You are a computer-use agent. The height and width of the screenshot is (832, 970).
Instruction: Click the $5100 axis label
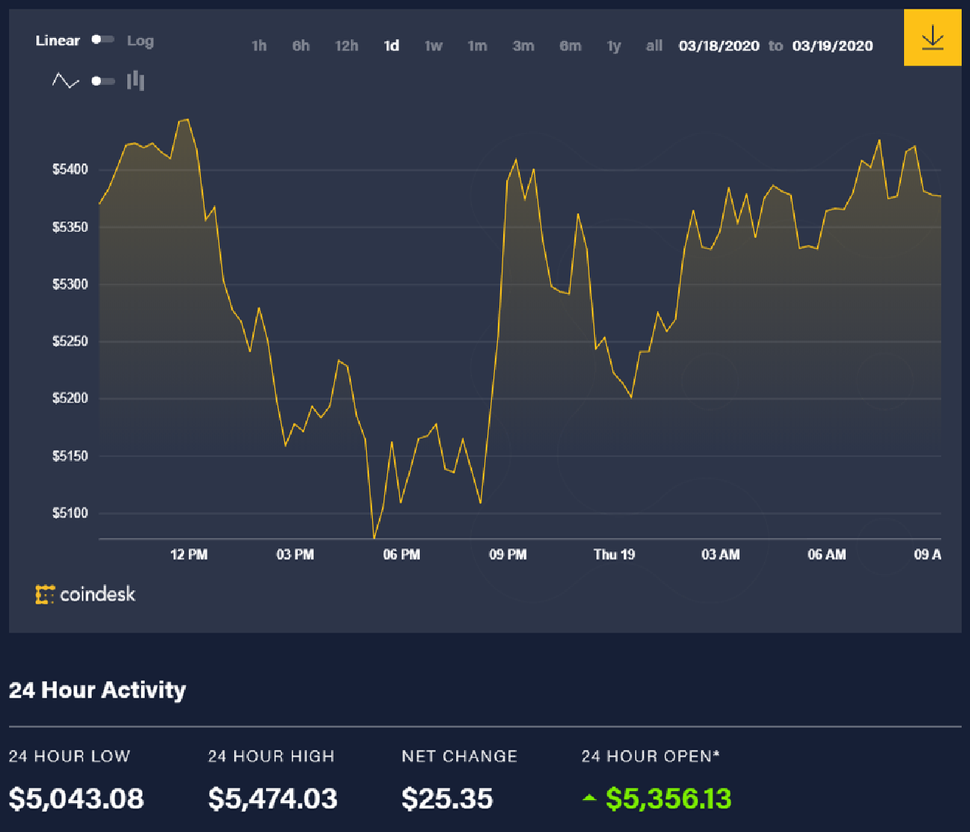pos(70,513)
